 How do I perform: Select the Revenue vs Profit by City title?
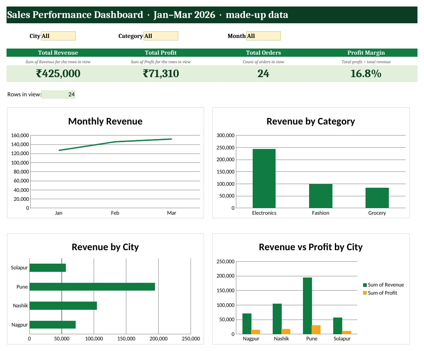point(311,247)
